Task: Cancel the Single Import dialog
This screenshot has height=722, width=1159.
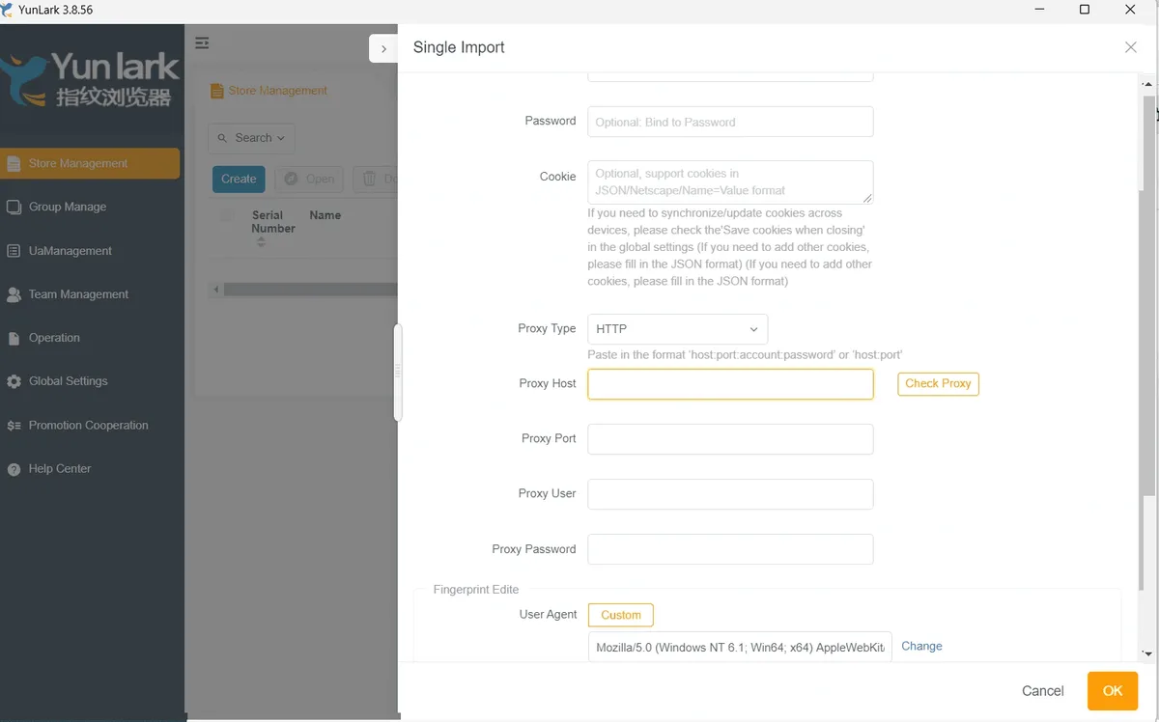Action: pos(1043,691)
